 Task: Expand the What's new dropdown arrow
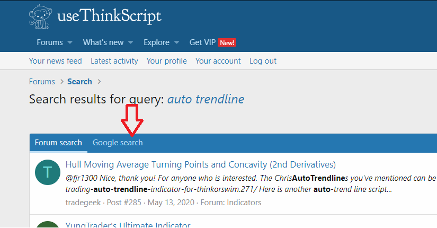(x=130, y=42)
